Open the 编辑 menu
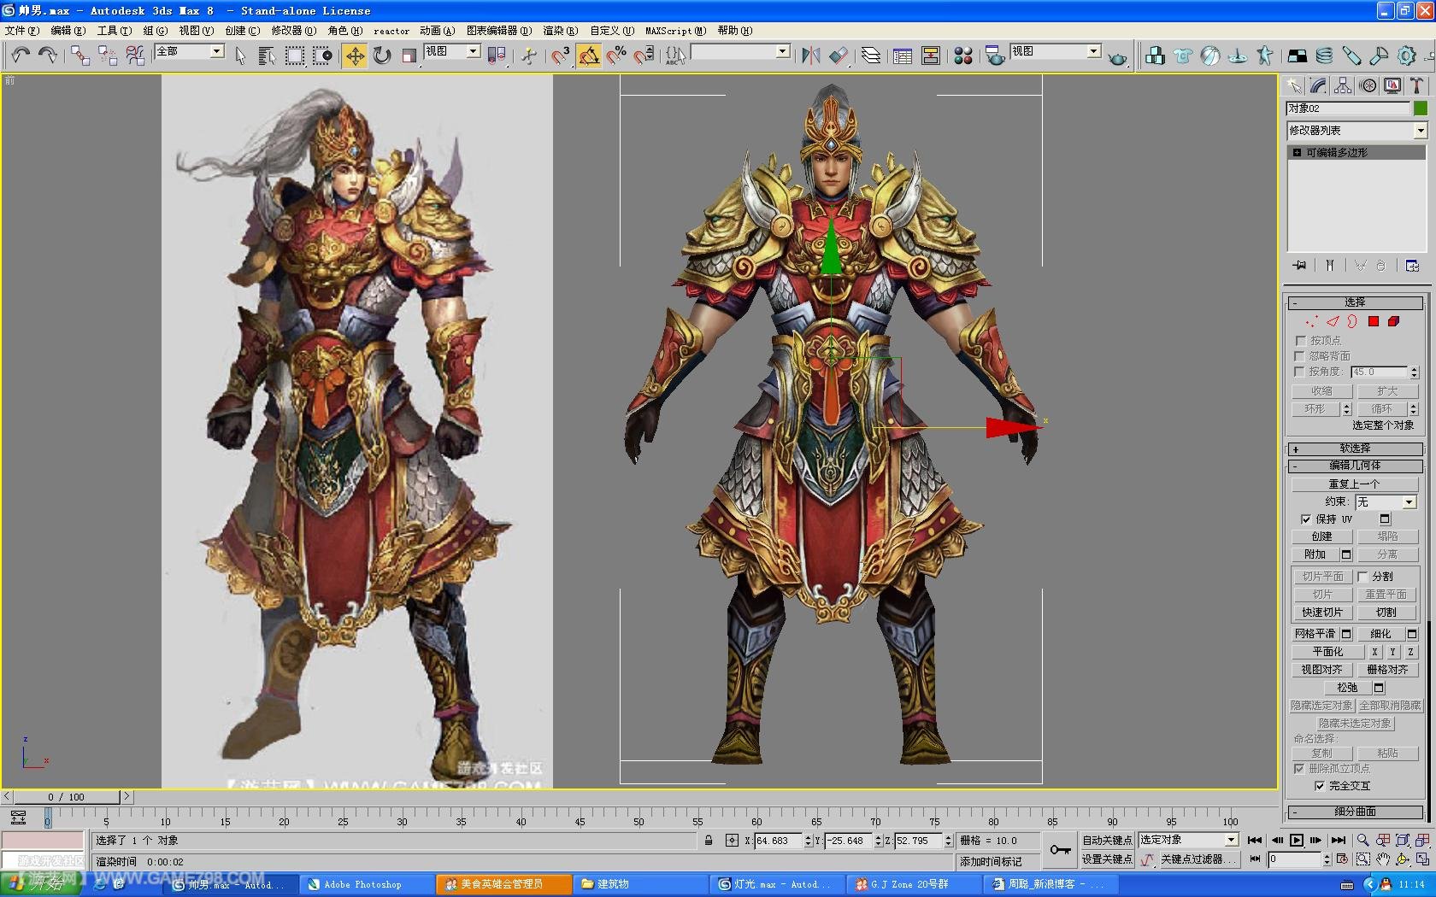Viewport: 1436px width, 897px height. click(x=68, y=30)
